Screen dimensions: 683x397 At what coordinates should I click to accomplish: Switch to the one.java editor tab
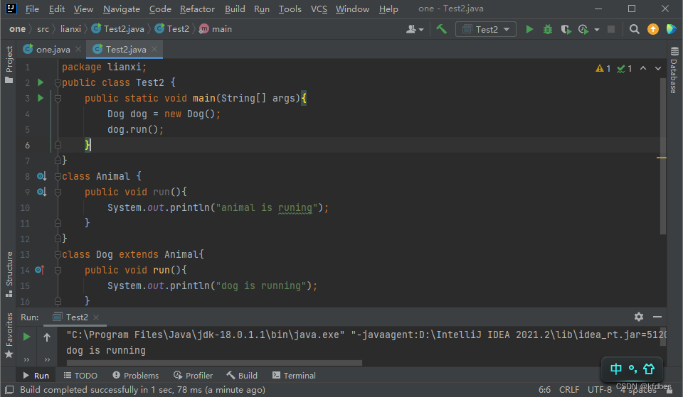(x=50, y=49)
